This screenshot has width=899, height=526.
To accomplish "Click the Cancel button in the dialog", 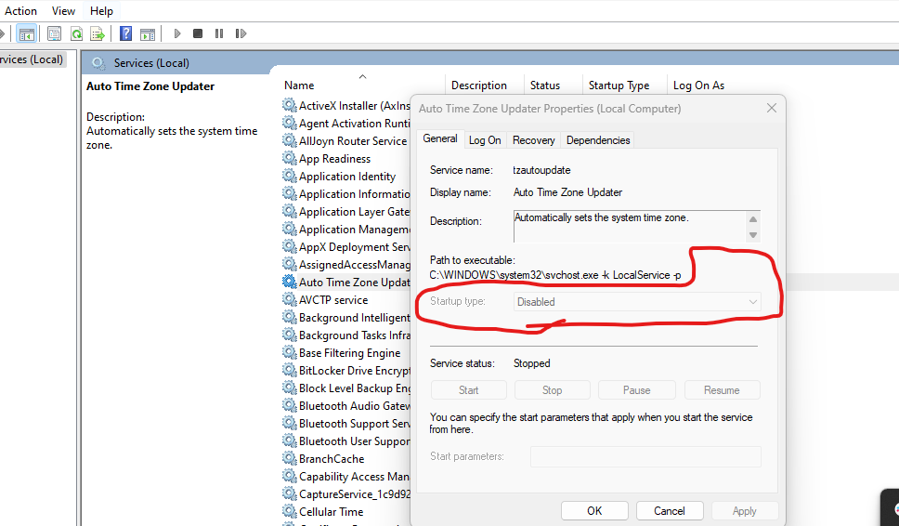I will point(669,510).
